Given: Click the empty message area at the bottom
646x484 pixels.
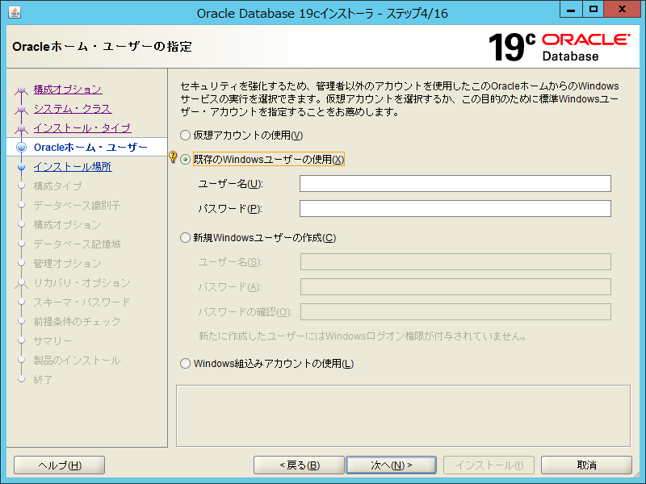Looking at the screenshot, I should pos(403,415).
